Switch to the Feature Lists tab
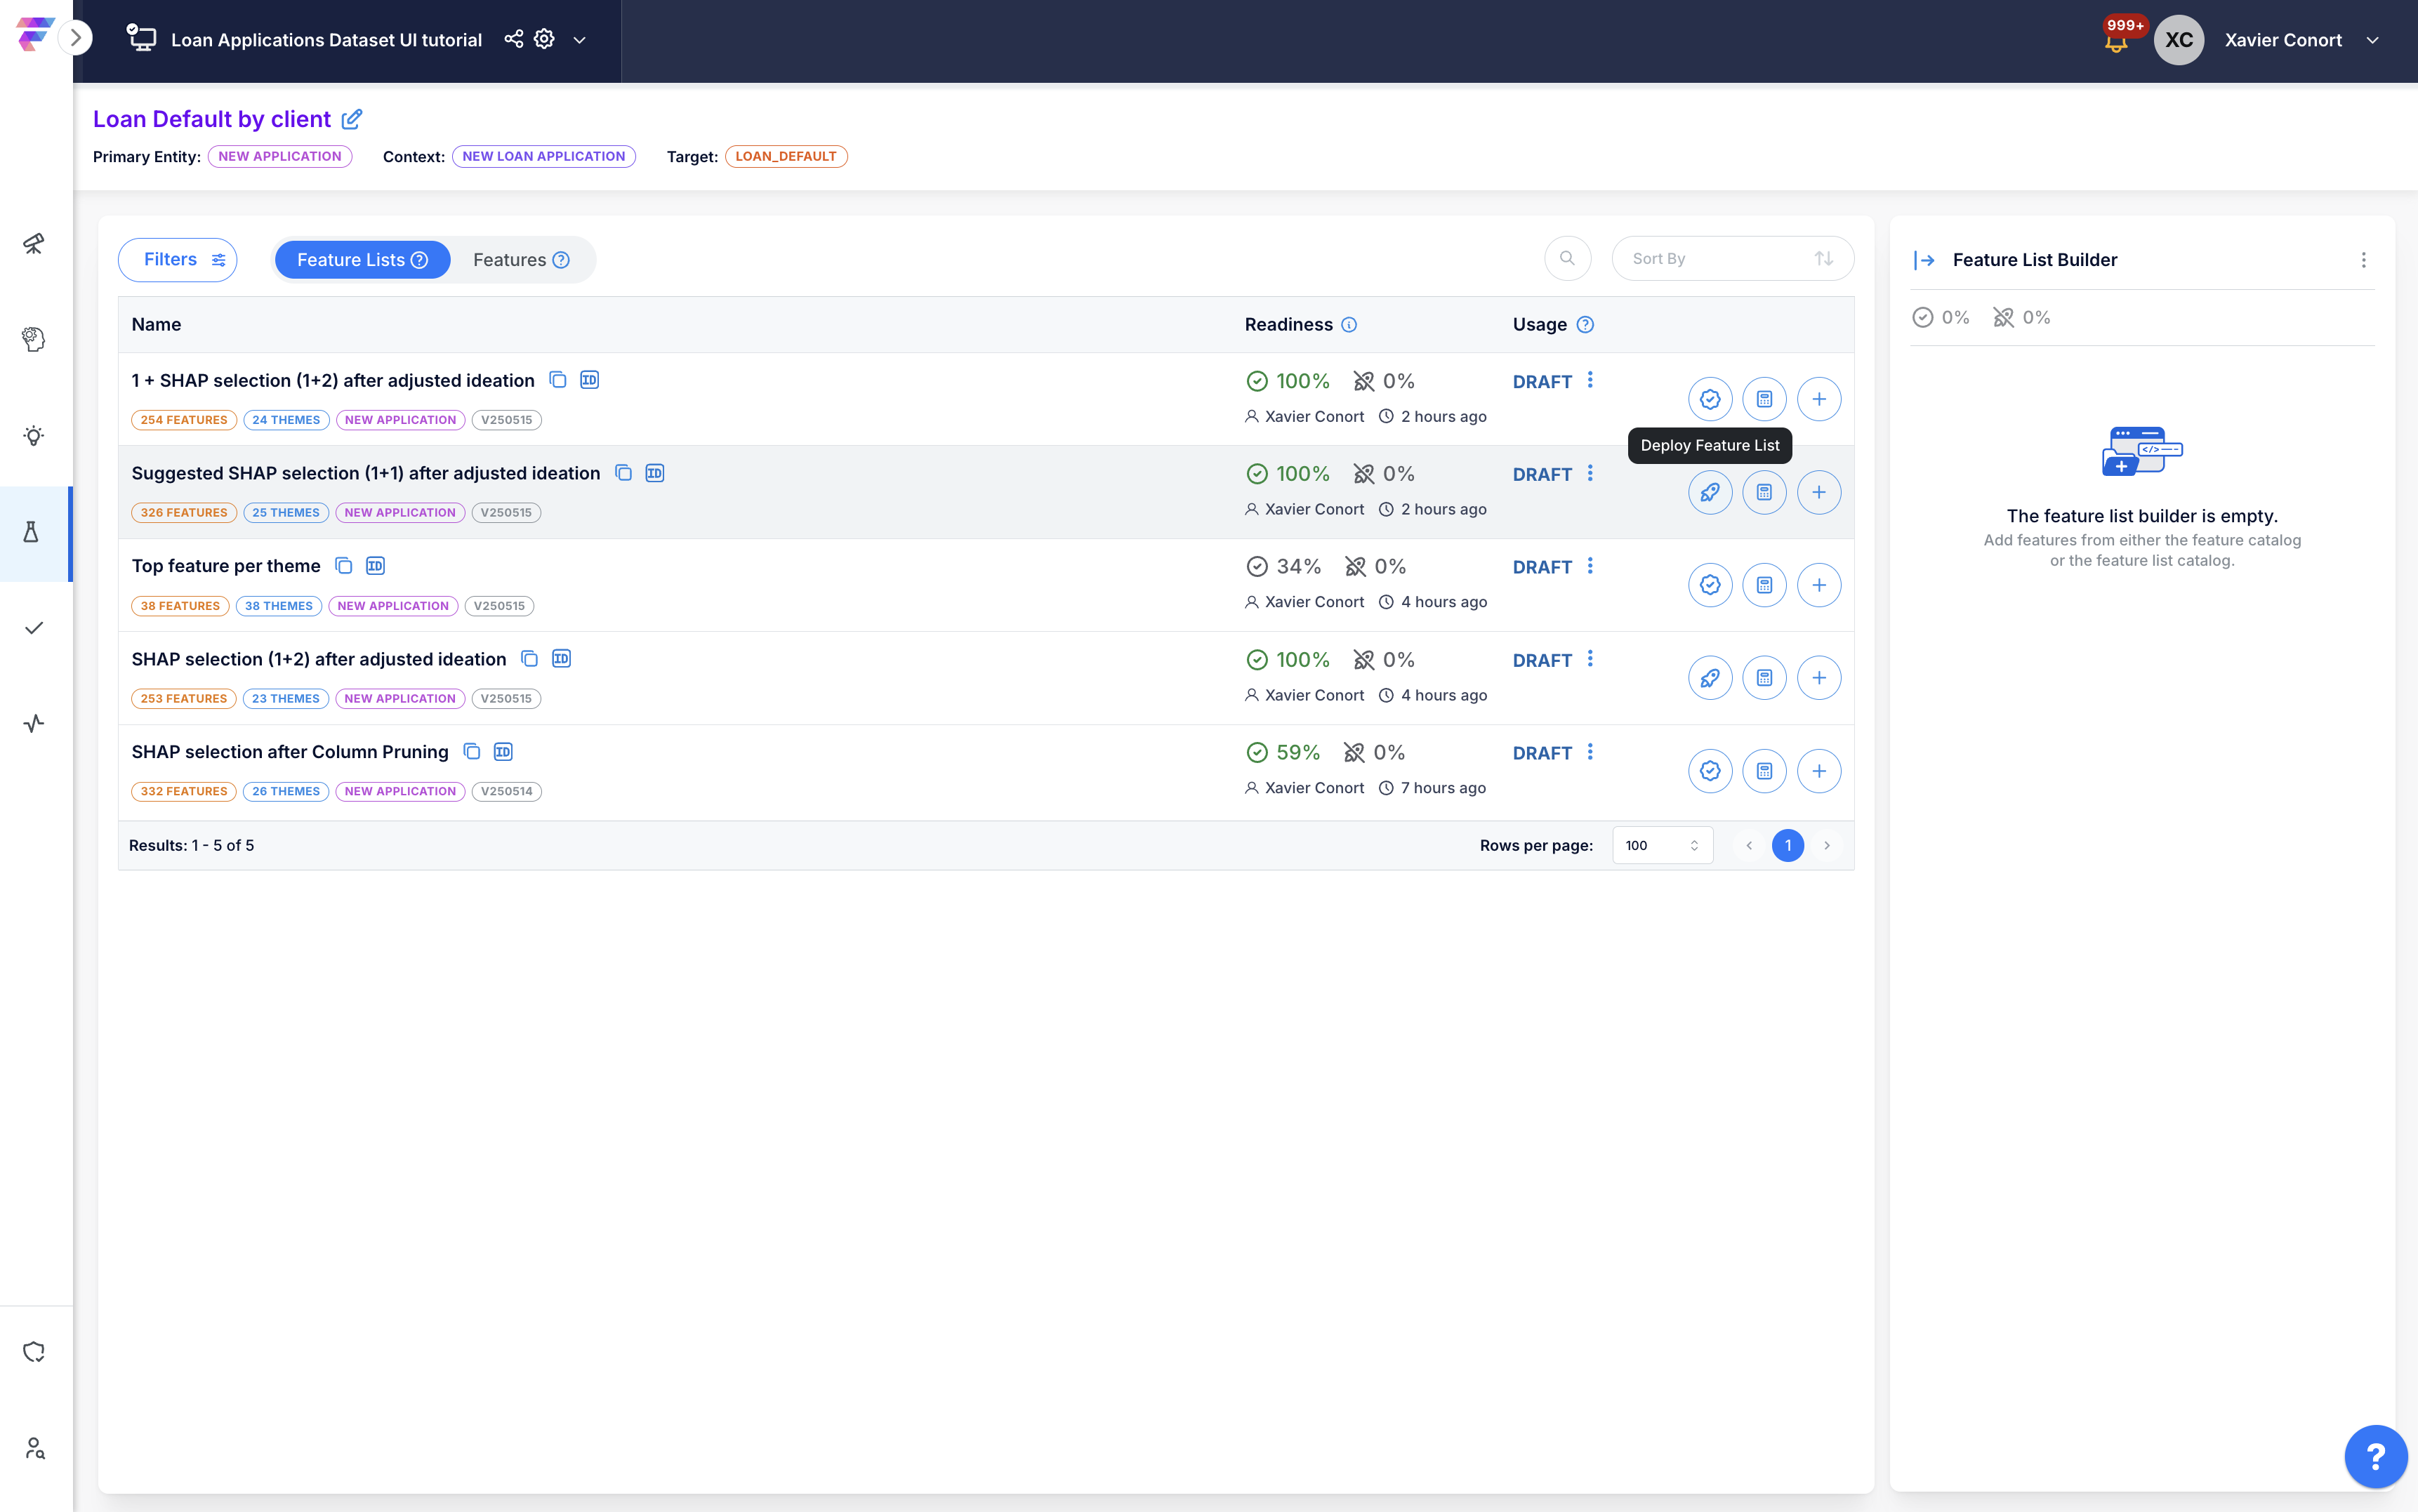This screenshot has width=2418, height=1512. click(362, 260)
